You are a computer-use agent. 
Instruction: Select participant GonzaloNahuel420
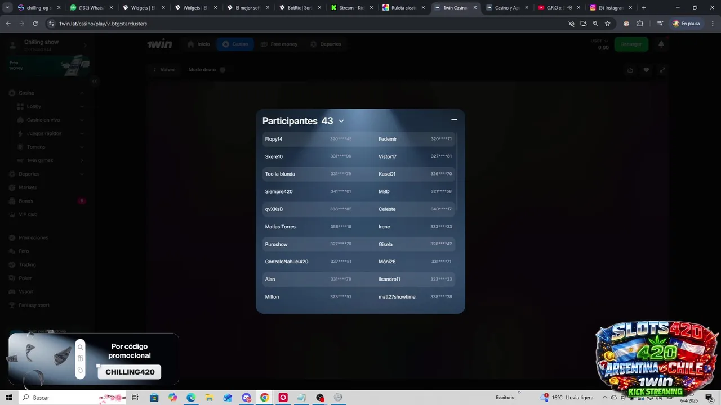pyautogui.click(x=287, y=262)
